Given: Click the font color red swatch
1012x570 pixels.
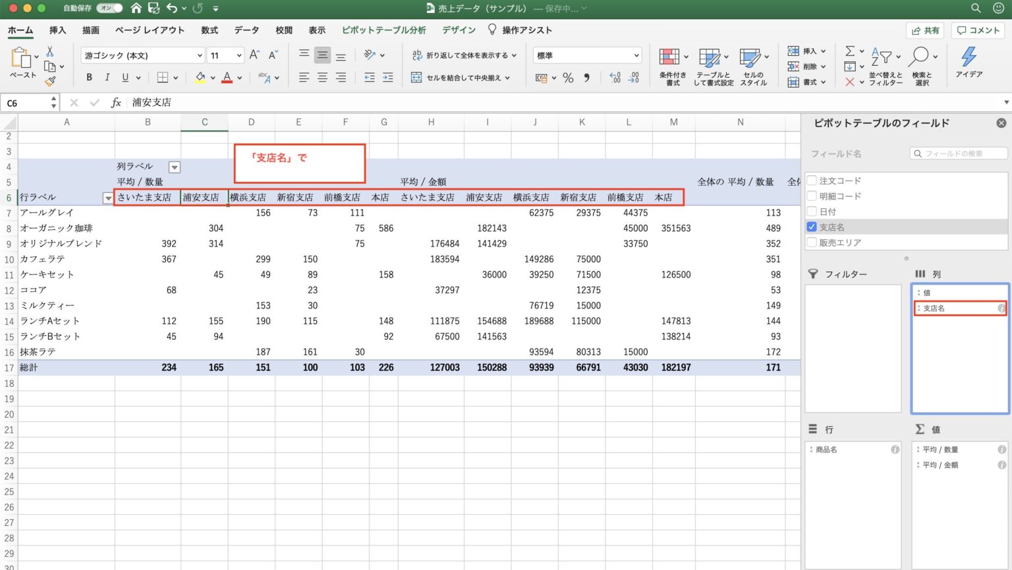Looking at the screenshot, I should click(x=227, y=78).
